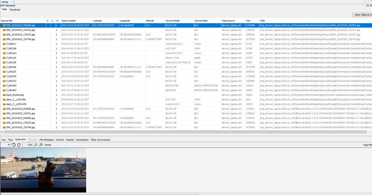The height and width of the screenshot is (195, 372).
Task: Click the file icon of bg1a_thumb.png
Action: click(x=4, y=95)
